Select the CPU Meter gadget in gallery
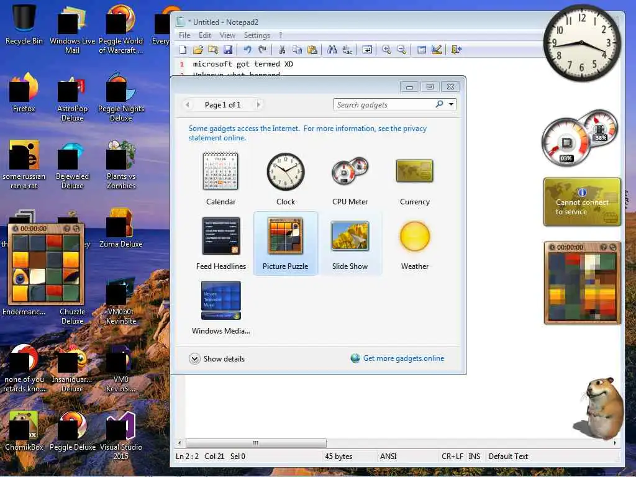Viewport: 636px width, 477px height. [350, 178]
